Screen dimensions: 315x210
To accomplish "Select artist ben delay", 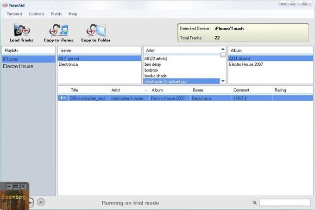I will coord(182,64).
